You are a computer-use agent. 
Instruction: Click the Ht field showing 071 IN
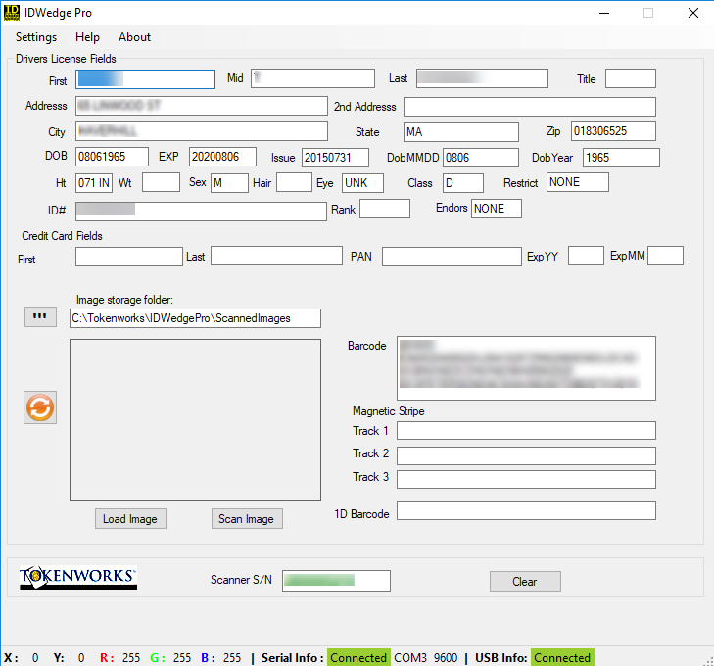coord(94,183)
